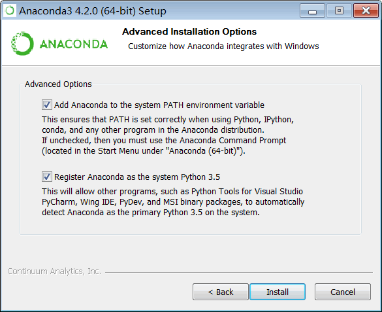
Task: Click the 'Anaconda3 4.2.0 (64-bit) Setup' window title
Action: pyautogui.click(x=93, y=11)
